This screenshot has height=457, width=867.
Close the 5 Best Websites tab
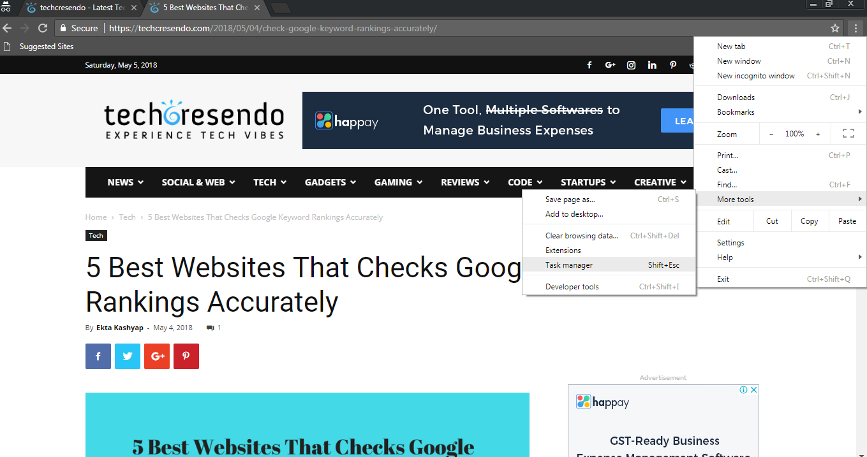(257, 8)
